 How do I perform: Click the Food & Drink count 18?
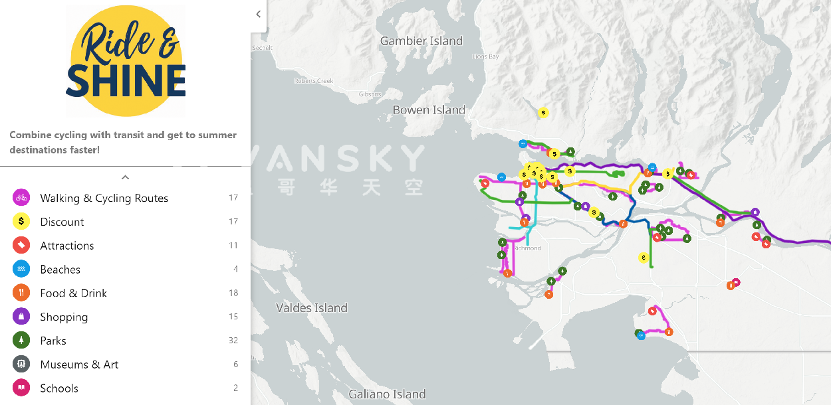[233, 293]
